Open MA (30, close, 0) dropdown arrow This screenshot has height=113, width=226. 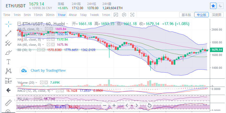[x=44, y=39]
